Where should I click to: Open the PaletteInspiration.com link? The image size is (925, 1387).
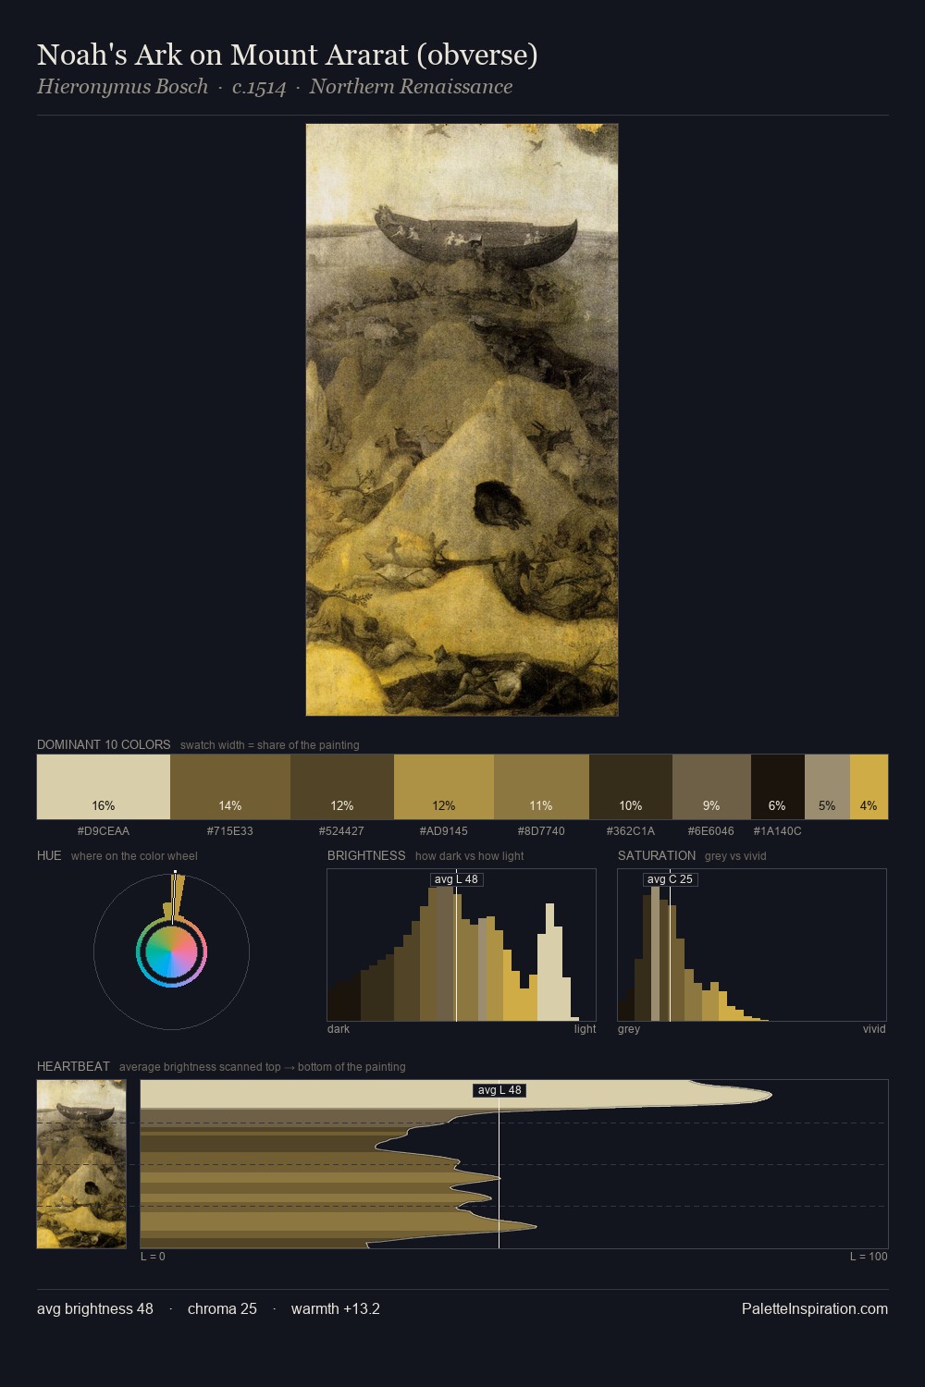tap(815, 1308)
